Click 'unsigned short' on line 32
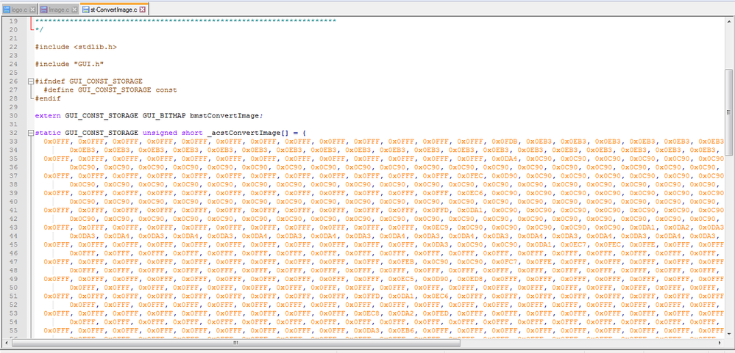This screenshot has height=353, width=735. (x=172, y=133)
